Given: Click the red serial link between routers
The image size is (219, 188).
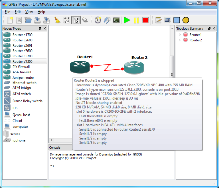Looking at the screenshot, I should tap(107, 67).
